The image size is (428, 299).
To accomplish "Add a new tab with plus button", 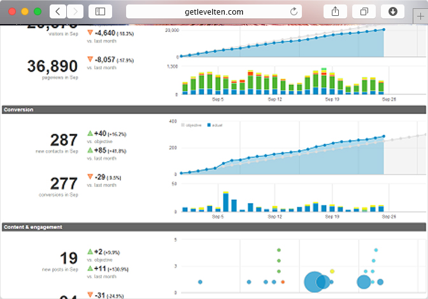I will (x=420, y=17).
